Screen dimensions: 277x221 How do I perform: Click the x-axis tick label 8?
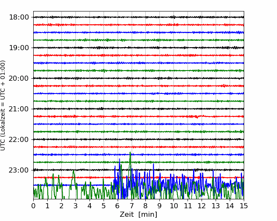pyautogui.click(x=146, y=206)
